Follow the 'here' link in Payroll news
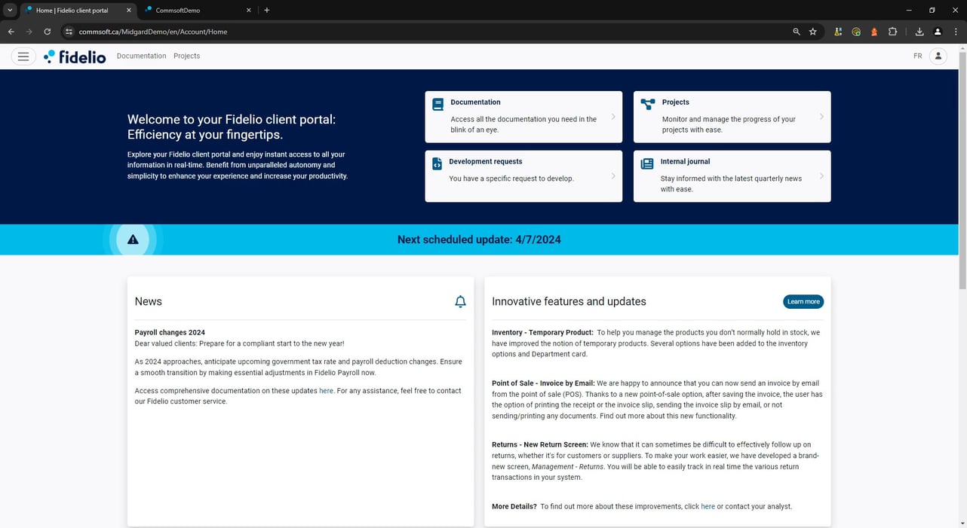967x528 pixels. 326,391
